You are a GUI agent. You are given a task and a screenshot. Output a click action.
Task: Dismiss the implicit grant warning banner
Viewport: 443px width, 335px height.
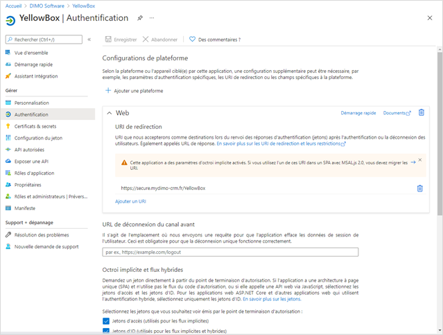pos(419,160)
